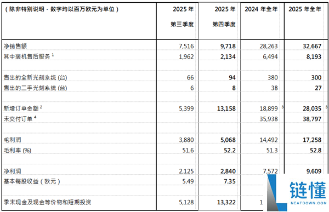The image size is (329, 212).
Task: Select EPS value 5.49
Action: coord(188,181)
